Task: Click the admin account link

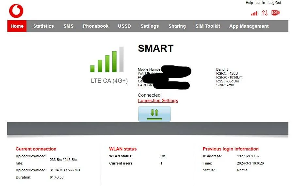Action: (x=260, y=3)
